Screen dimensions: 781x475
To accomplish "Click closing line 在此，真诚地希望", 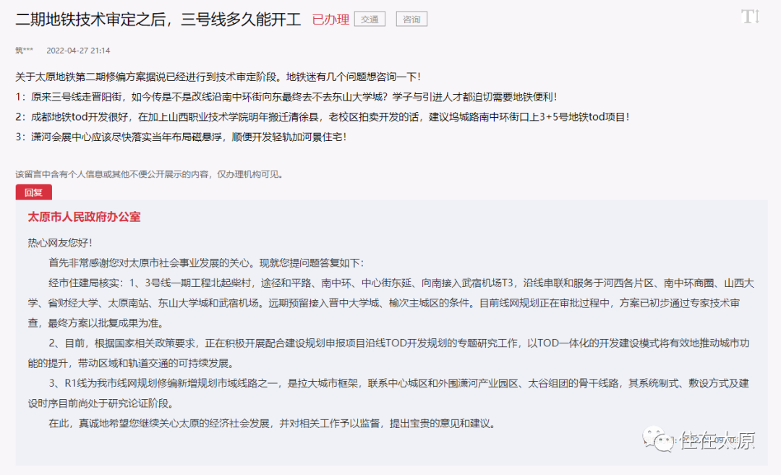I will [x=273, y=423].
